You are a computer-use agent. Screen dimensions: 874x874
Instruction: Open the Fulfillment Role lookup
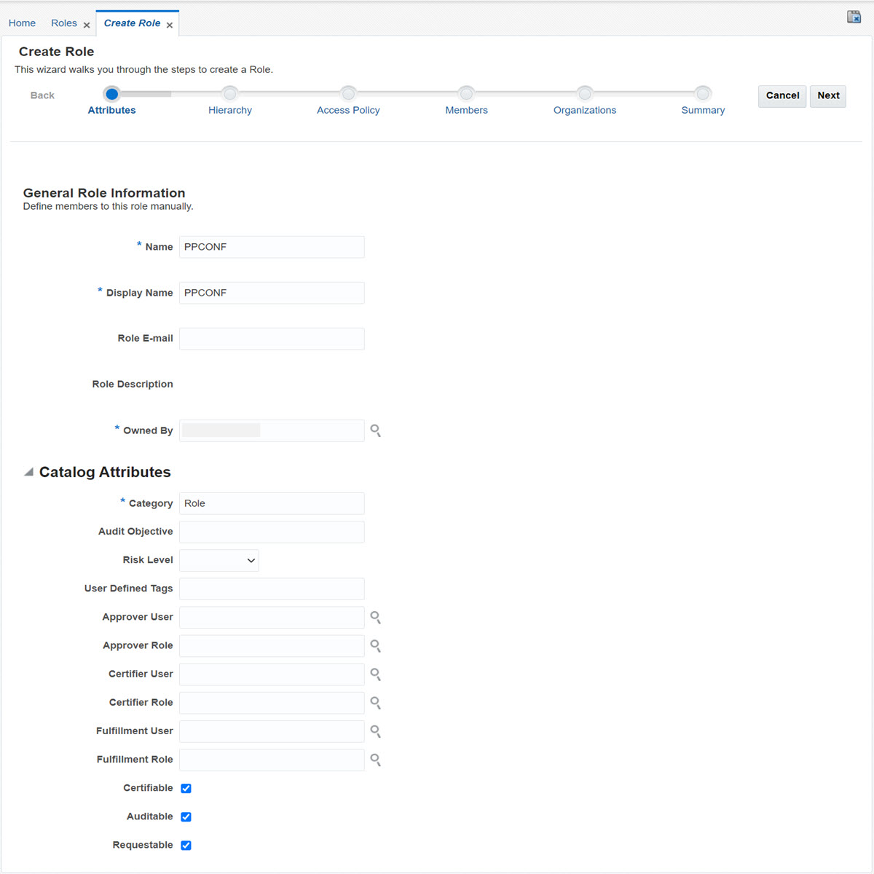375,760
